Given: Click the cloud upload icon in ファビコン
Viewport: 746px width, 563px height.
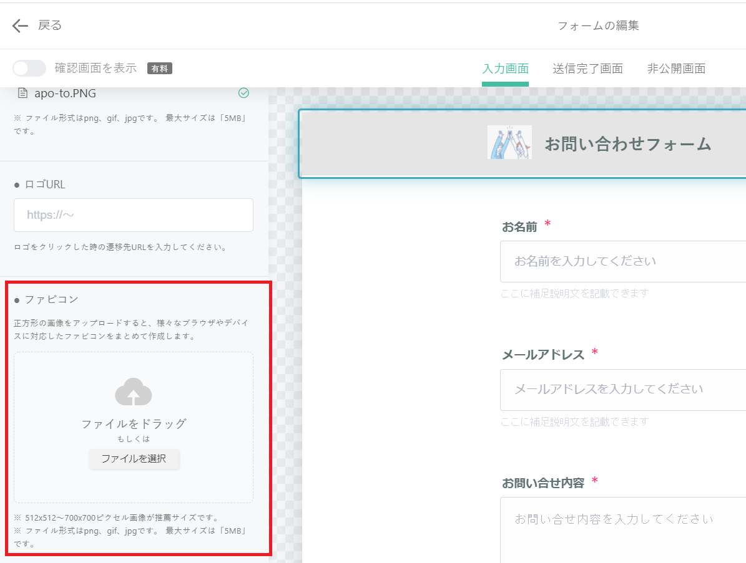Looking at the screenshot, I should point(134,392).
